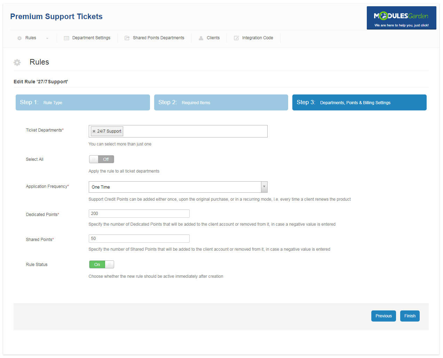Click the Application Frequency dropdown arrow

coord(264,187)
